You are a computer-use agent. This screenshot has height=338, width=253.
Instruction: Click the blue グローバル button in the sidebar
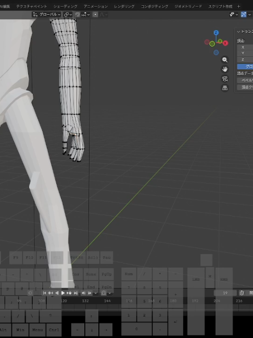[245, 66]
